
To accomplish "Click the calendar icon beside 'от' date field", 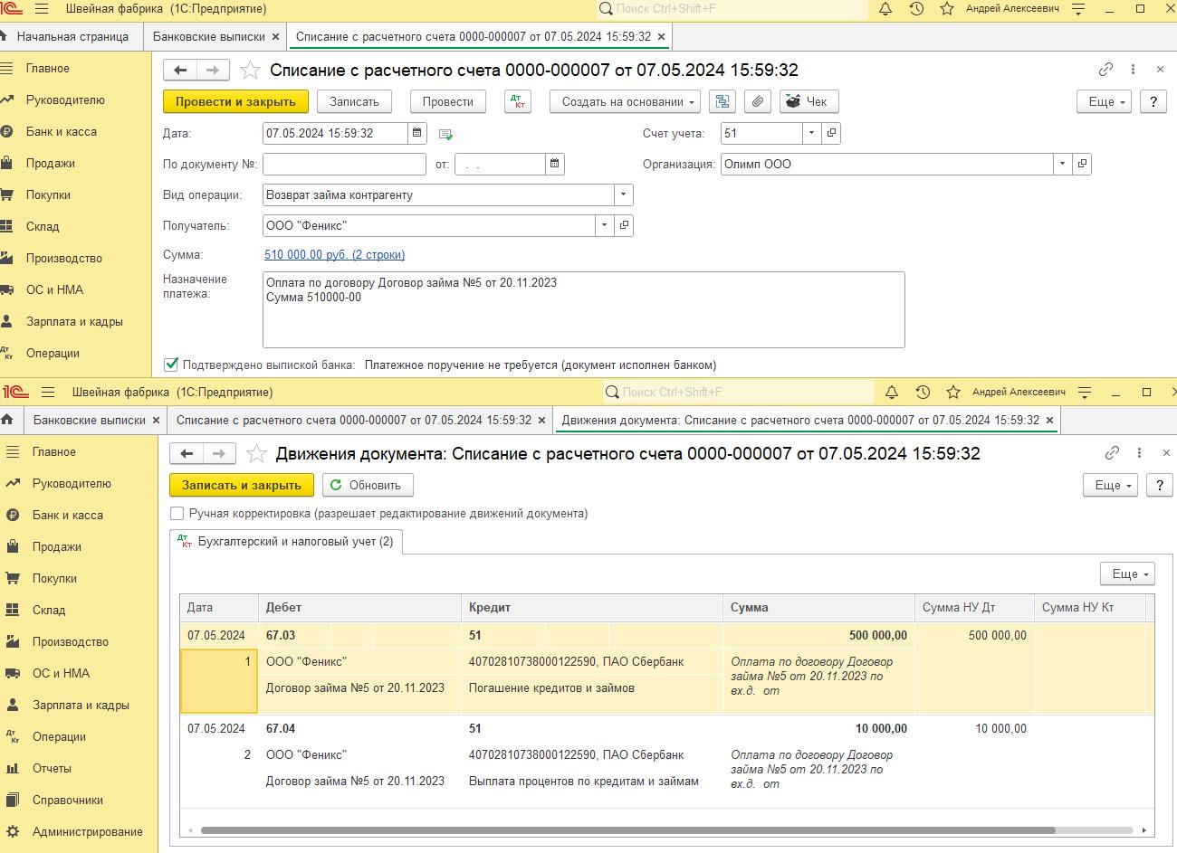I will click(x=554, y=164).
